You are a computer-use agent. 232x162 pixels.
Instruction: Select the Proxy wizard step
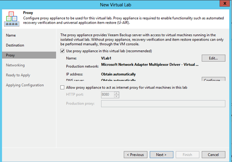29,55
